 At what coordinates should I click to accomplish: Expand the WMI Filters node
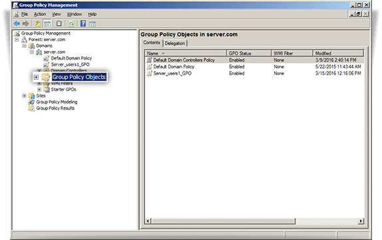[x=39, y=84]
